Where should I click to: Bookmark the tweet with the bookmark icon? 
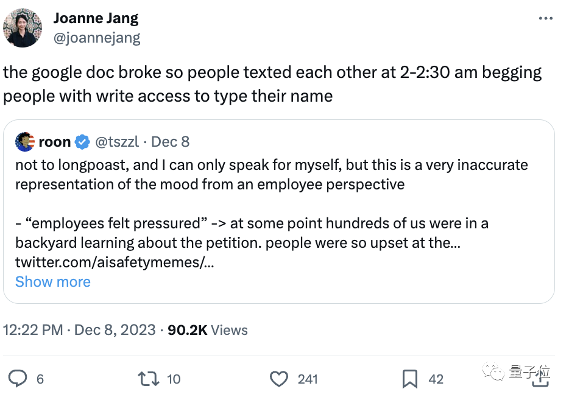[410, 379]
